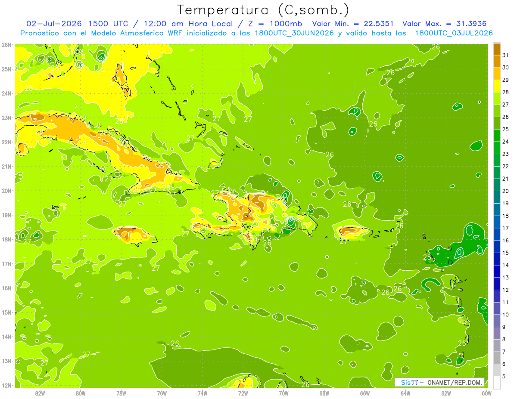Click the legend scale value 31

pyautogui.click(x=506, y=56)
